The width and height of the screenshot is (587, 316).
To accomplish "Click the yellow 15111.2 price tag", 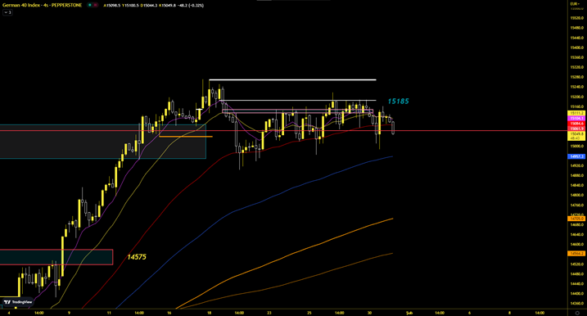I will [x=576, y=113].
